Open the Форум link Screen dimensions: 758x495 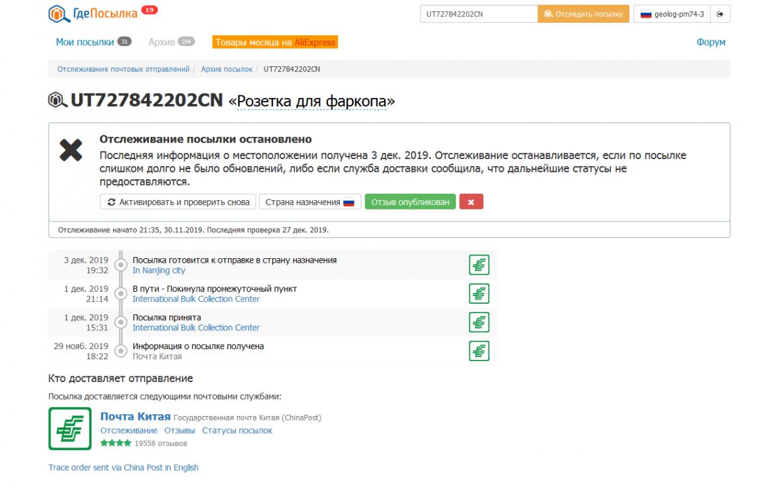[711, 42]
